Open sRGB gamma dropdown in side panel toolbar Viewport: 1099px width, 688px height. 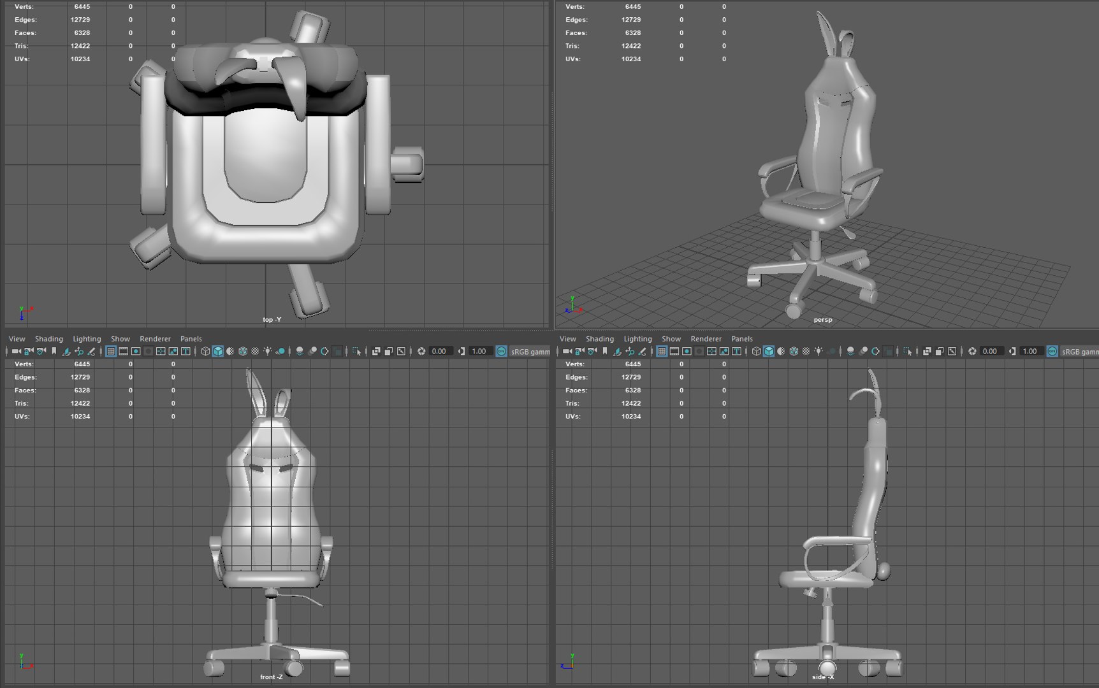pyautogui.click(x=1080, y=351)
